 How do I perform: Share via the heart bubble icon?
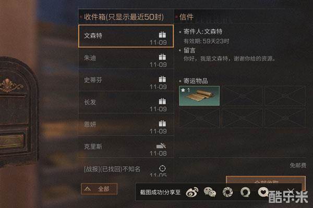click(263, 192)
